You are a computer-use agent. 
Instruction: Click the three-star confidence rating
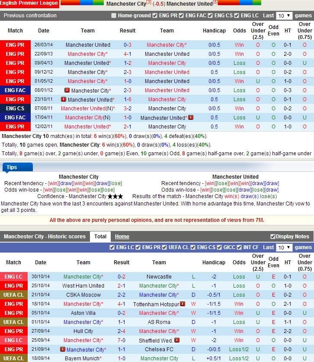pyautogui.click(x=115, y=196)
